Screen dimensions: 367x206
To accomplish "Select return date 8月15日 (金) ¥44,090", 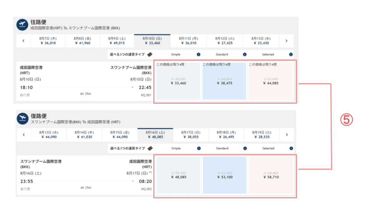I will tap(120, 135).
